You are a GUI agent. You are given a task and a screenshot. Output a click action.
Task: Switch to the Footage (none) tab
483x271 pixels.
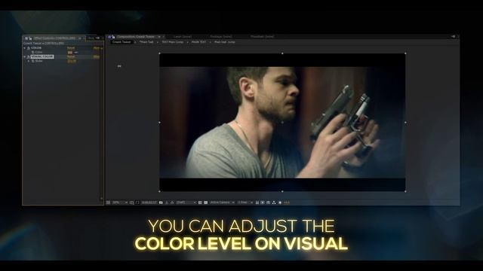pyautogui.click(x=221, y=37)
